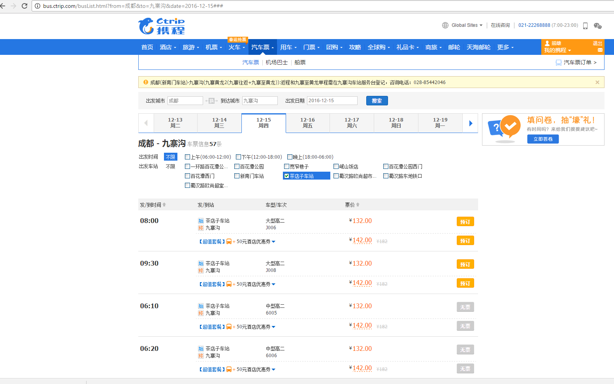Select the 12-16 周五 date tab
The height and width of the screenshot is (384, 614).
tap(307, 123)
